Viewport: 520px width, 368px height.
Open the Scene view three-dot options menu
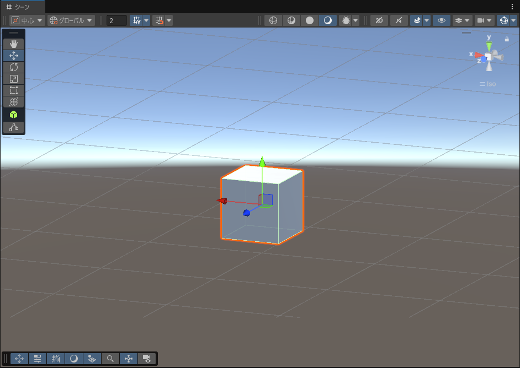pyautogui.click(x=512, y=7)
